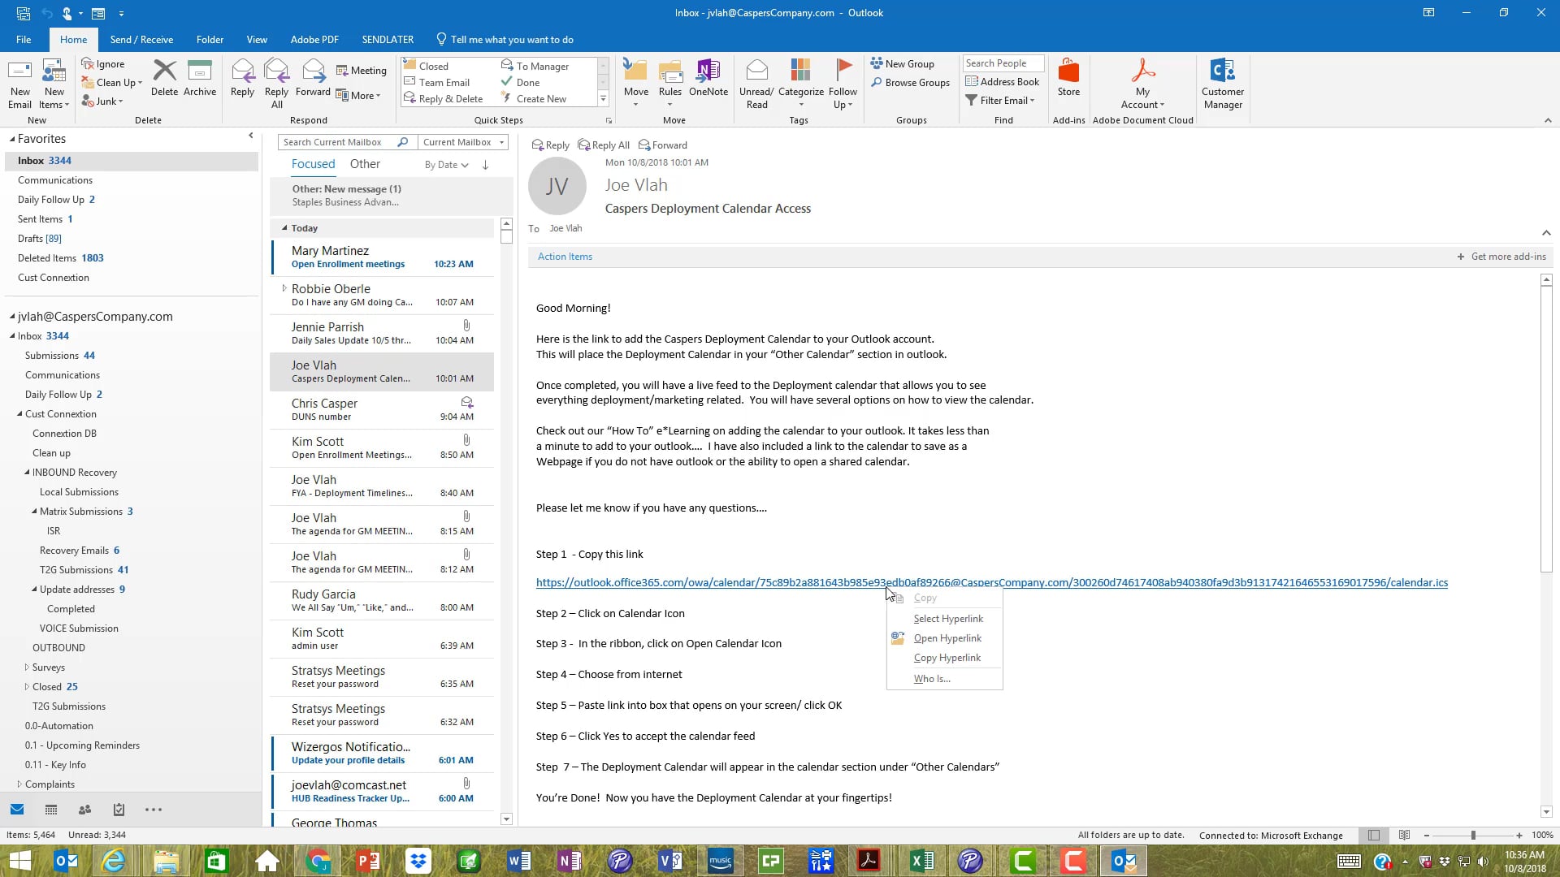Click the search magnifier in mailbox search
The image size is (1560, 877).
coord(402,142)
